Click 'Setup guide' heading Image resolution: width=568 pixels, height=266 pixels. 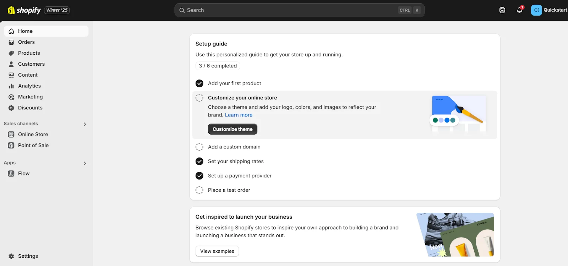point(211,44)
